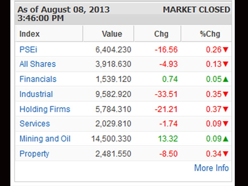Click the green up arrow beside Financials

pos(226,79)
